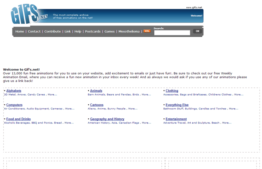The height and width of the screenshot is (169, 262).
Task: Open the Geography and History category
Action: tap(107, 119)
